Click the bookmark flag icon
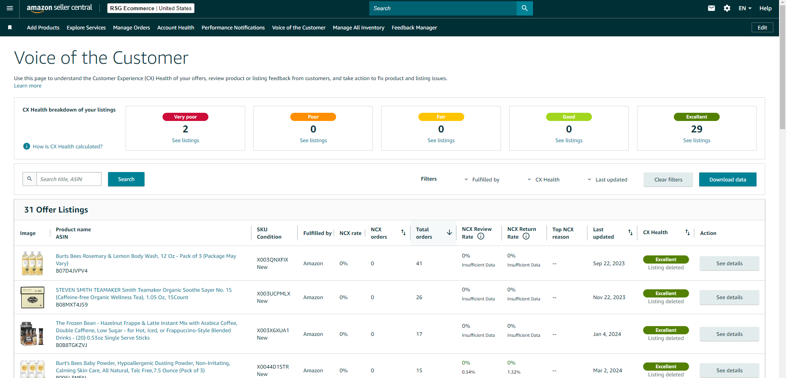786x378 pixels. click(x=10, y=27)
